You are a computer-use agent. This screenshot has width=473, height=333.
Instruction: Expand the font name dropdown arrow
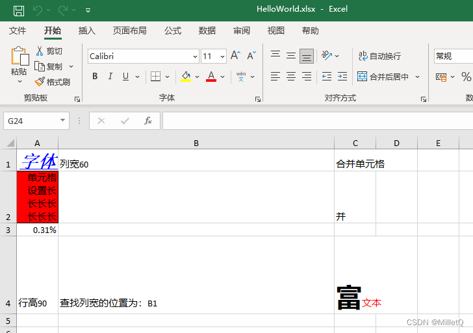195,56
